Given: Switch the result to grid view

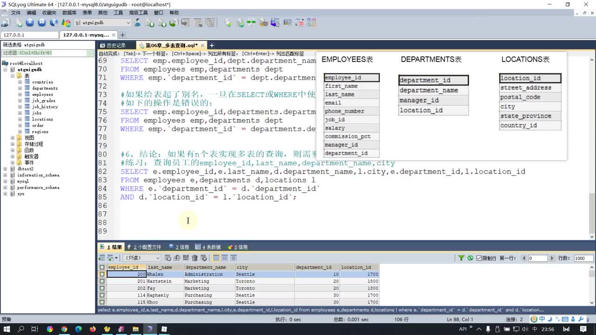Looking at the screenshot, I should coord(216,258).
